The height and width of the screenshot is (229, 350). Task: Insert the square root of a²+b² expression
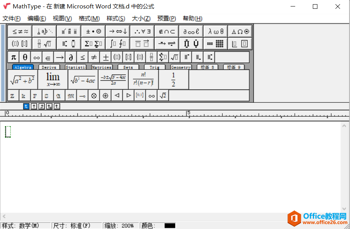pos(23,80)
